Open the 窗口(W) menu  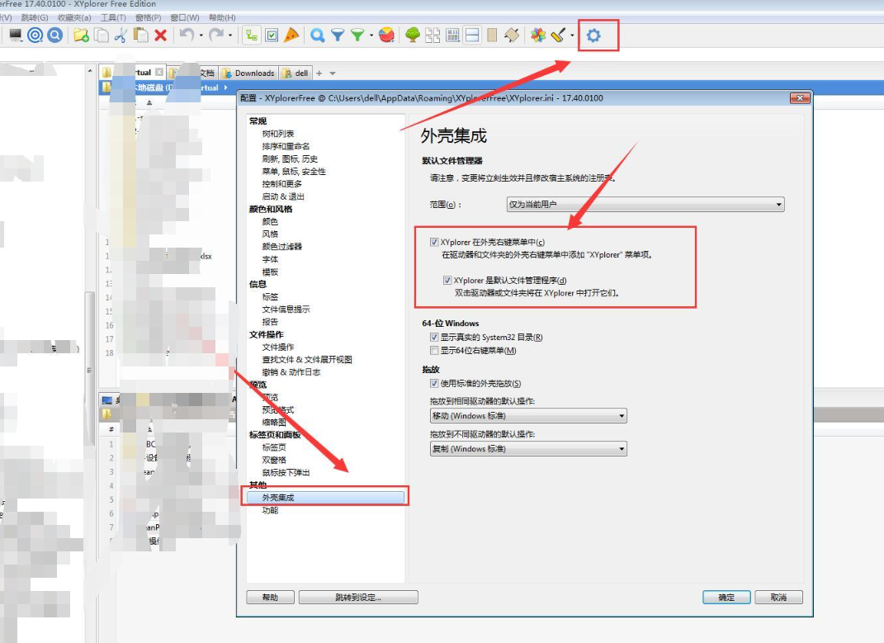coord(185,17)
